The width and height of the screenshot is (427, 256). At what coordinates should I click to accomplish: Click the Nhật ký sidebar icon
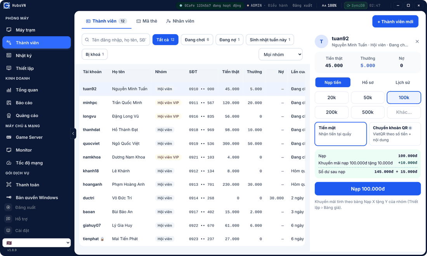(x=9, y=55)
